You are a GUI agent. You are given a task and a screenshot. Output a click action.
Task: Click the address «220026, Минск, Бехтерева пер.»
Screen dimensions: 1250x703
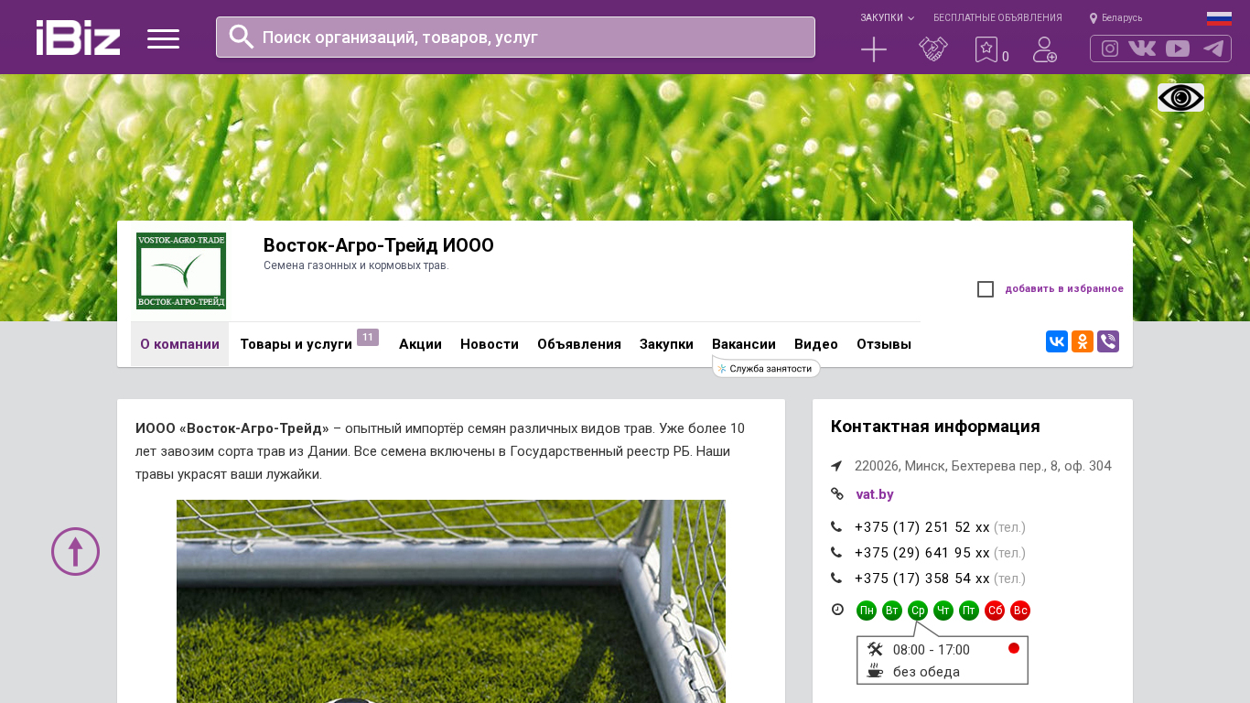[983, 466]
